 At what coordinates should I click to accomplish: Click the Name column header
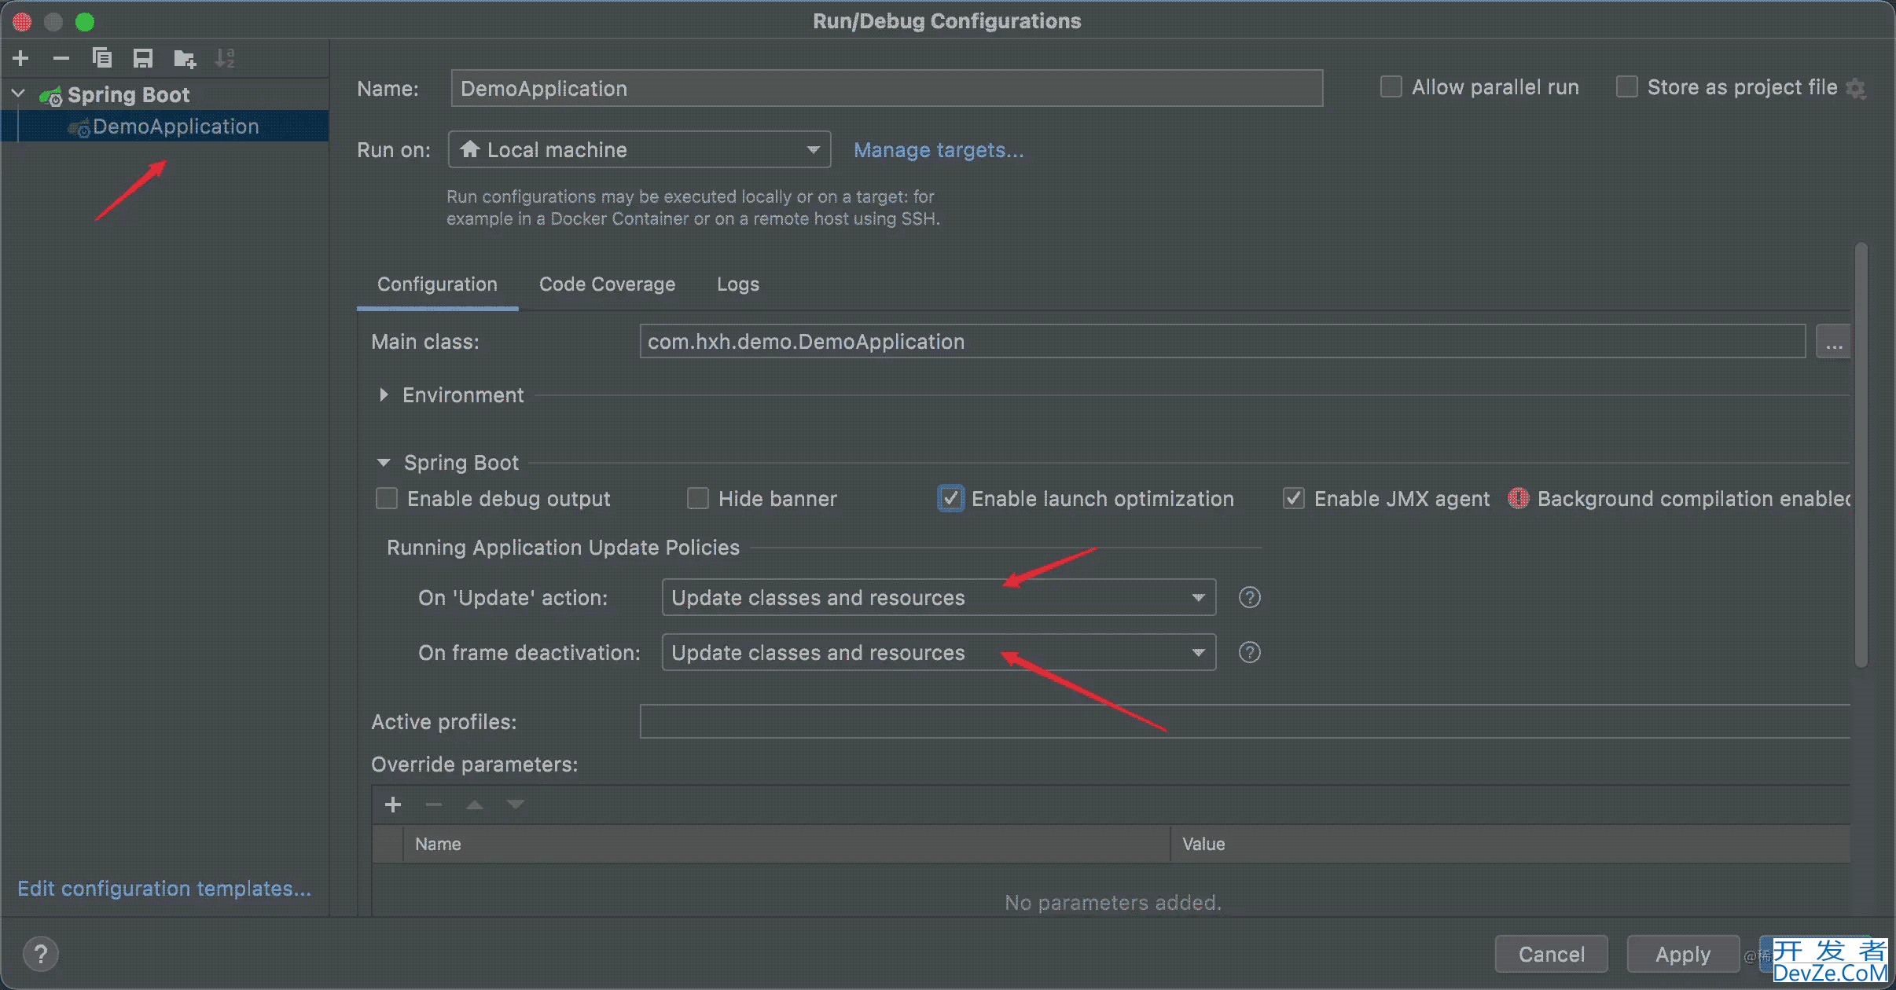[x=786, y=844]
